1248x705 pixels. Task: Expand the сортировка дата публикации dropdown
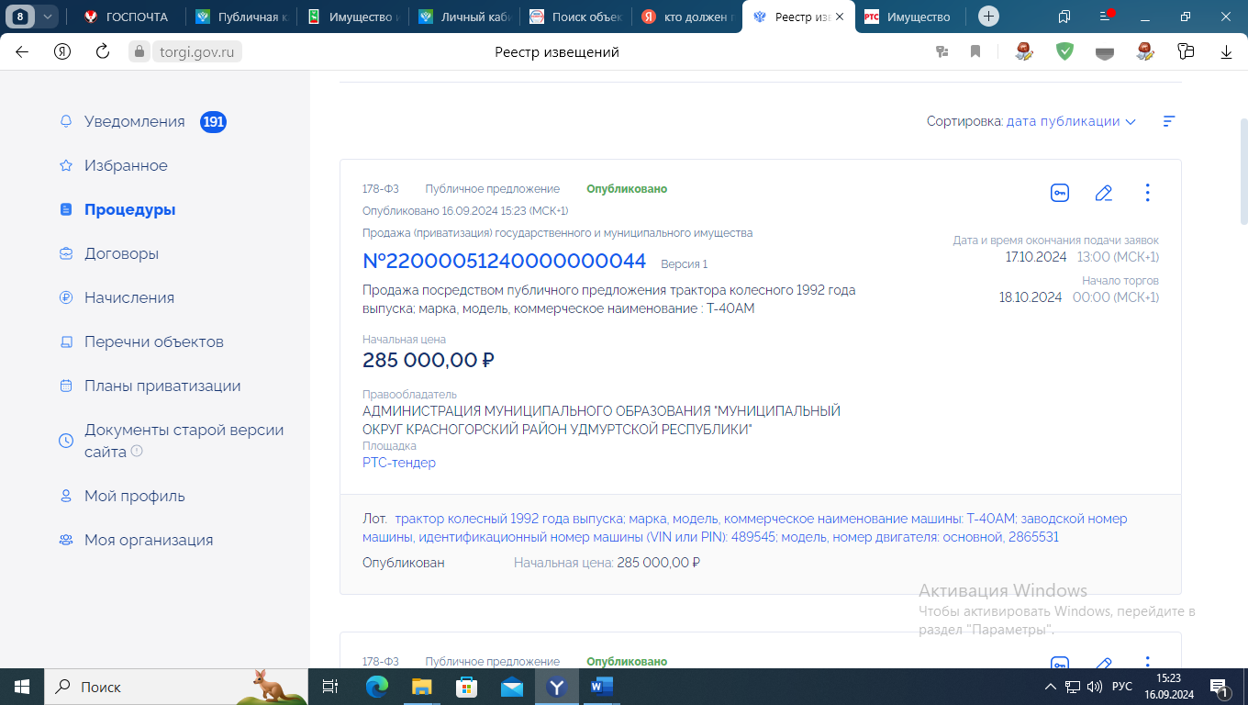(1071, 121)
